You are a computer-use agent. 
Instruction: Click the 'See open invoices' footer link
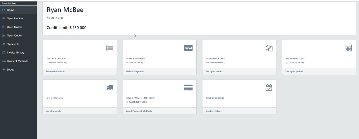[55, 71]
